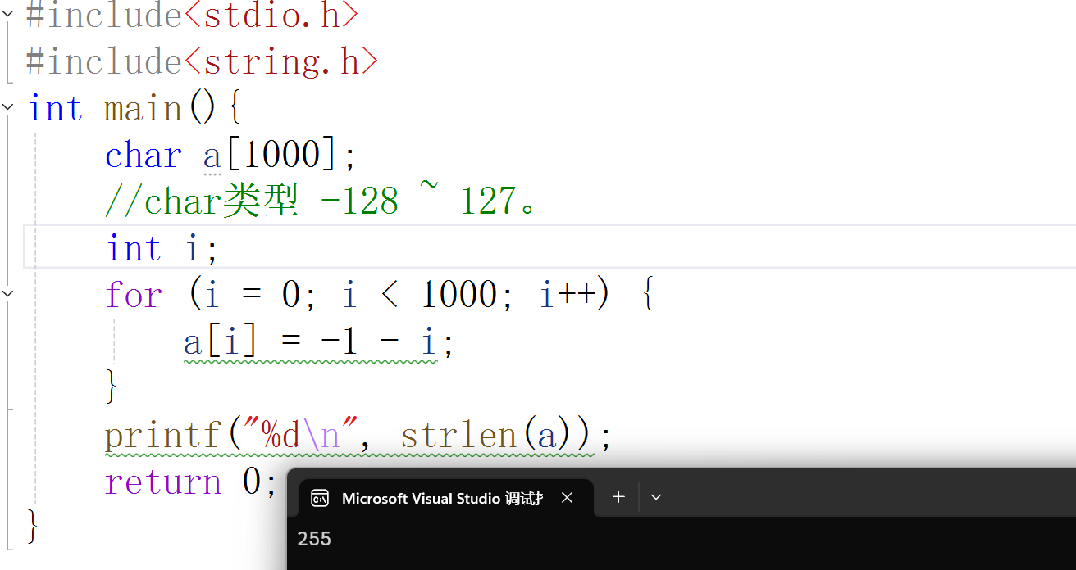Click the green char type range comment
The image size is (1076, 570).
pos(321,201)
